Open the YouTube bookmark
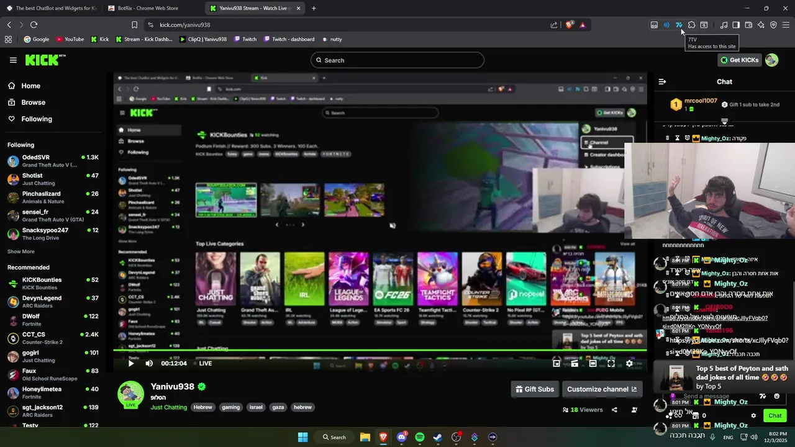795x447 pixels. (70, 39)
